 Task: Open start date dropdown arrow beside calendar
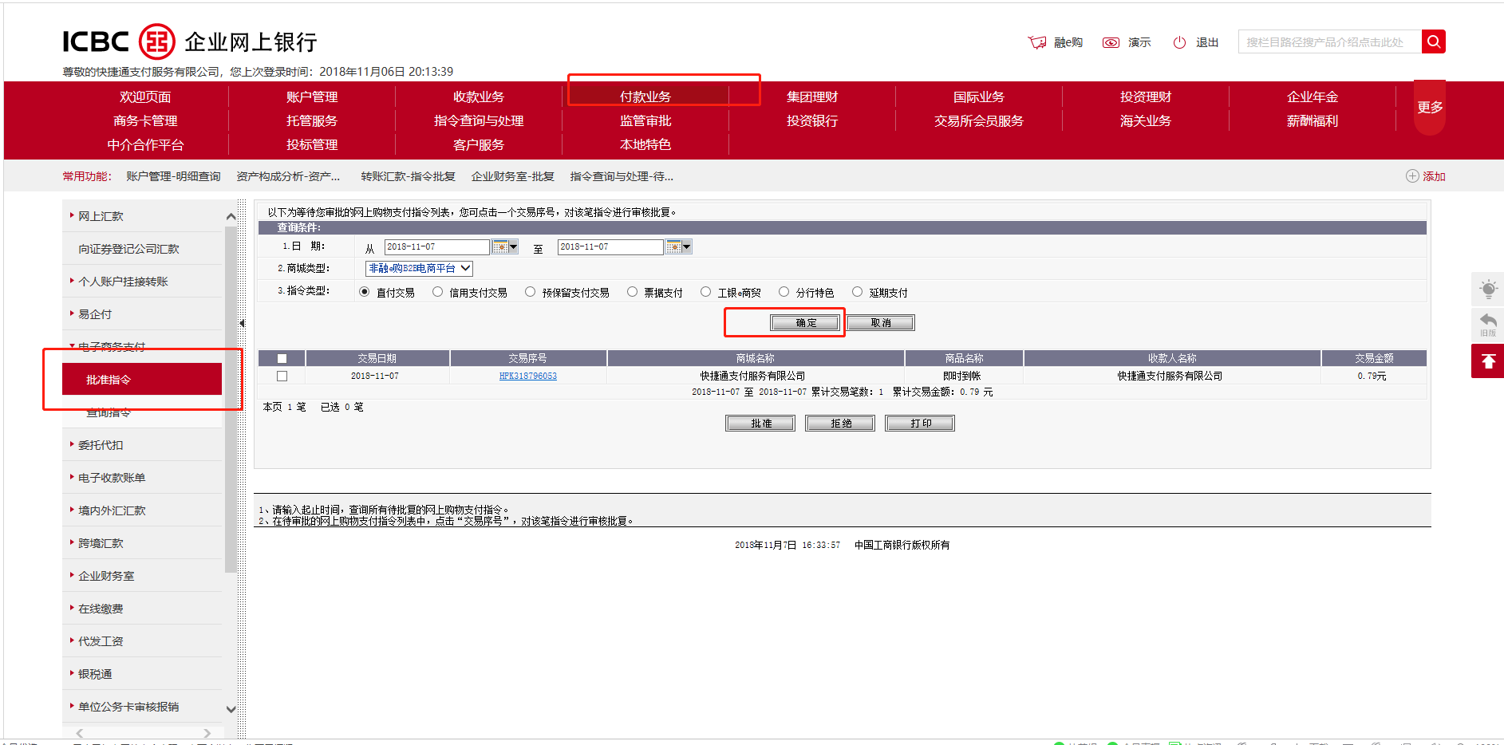click(x=513, y=247)
